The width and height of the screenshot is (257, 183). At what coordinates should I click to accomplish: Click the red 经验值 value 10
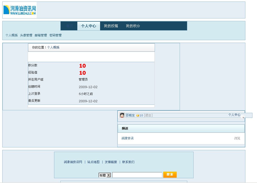point(82,73)
